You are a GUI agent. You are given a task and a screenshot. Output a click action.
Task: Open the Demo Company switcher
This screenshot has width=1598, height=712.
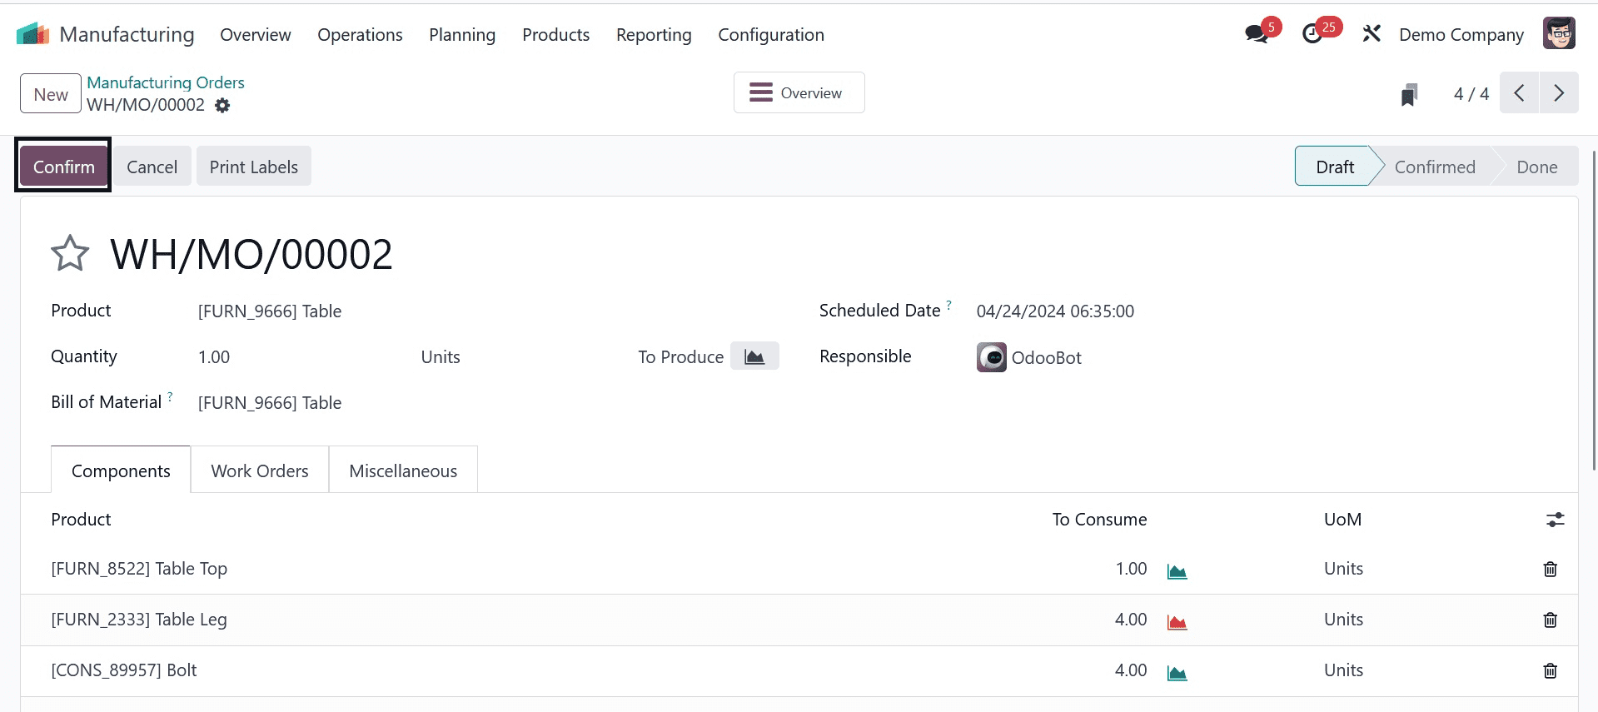coord(1461,35)
